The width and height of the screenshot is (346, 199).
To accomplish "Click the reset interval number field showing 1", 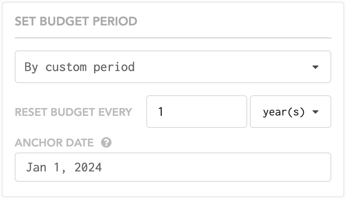I will 196,112.
